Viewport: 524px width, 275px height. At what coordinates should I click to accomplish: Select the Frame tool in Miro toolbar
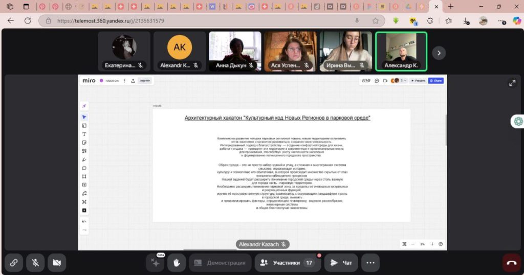click(x=84, y=176)
